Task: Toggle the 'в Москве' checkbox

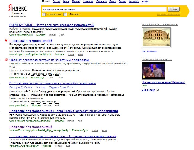Action: [x=65, y=14]
